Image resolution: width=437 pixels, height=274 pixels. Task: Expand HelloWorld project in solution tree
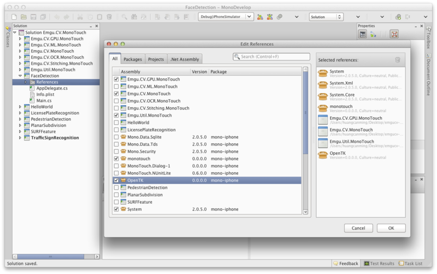pyautogui.click(x=20, y=107)
